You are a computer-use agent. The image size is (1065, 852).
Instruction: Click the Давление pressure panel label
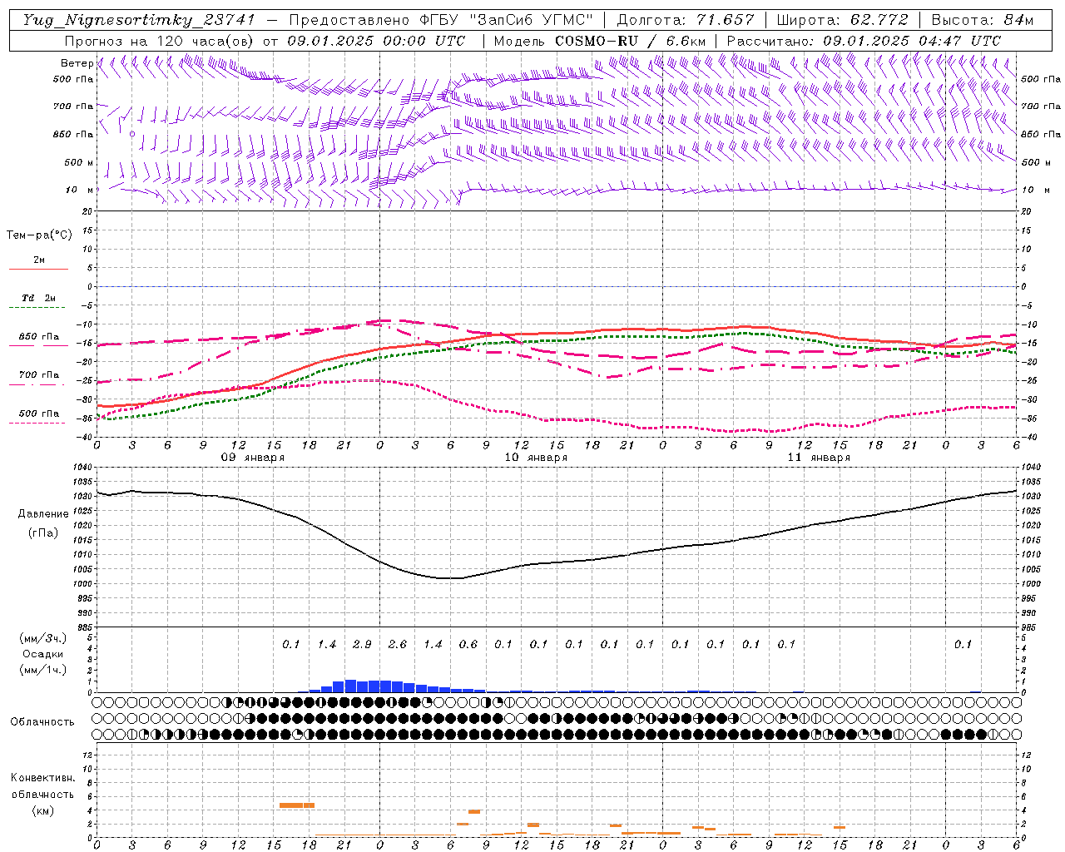[43, 514]
